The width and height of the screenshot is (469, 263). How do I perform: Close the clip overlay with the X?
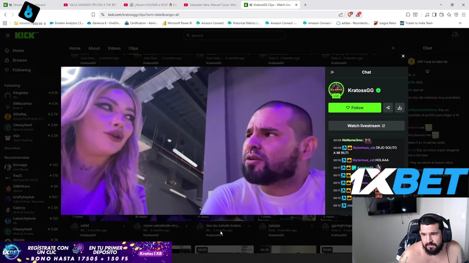tap(403, 56)
